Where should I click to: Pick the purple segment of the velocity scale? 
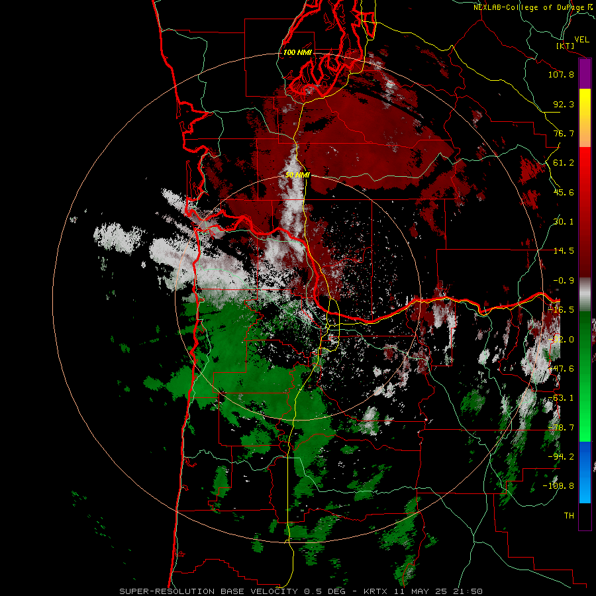tap(585, 74)
